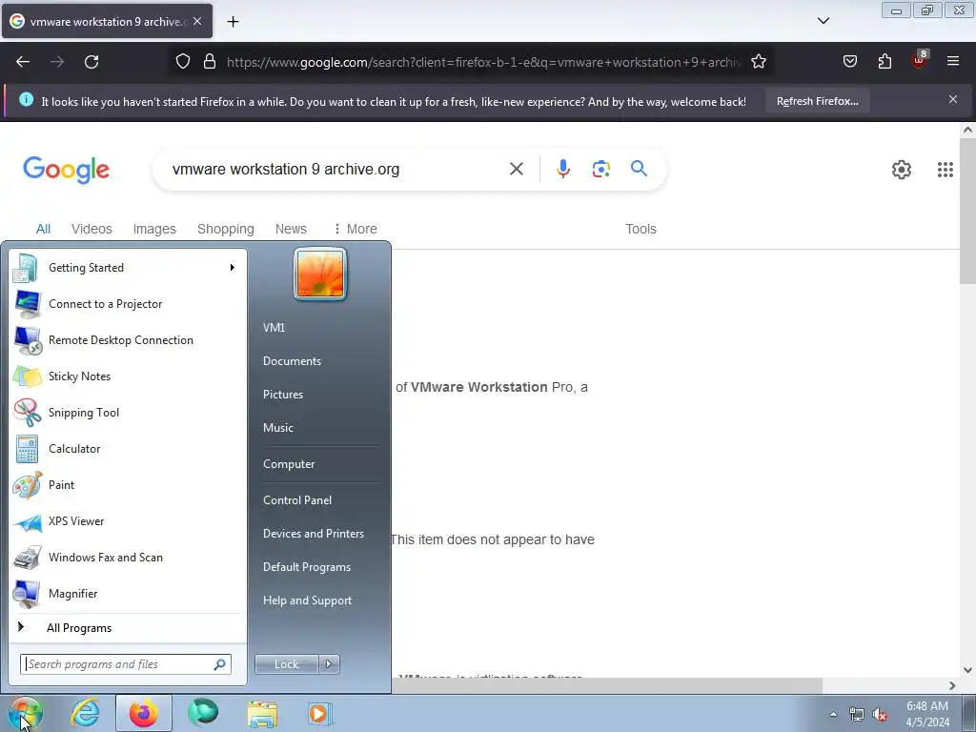This screenshot has width=976, height=732.
Task: Click Refresh Firefox button
Action: coord(817,101)
